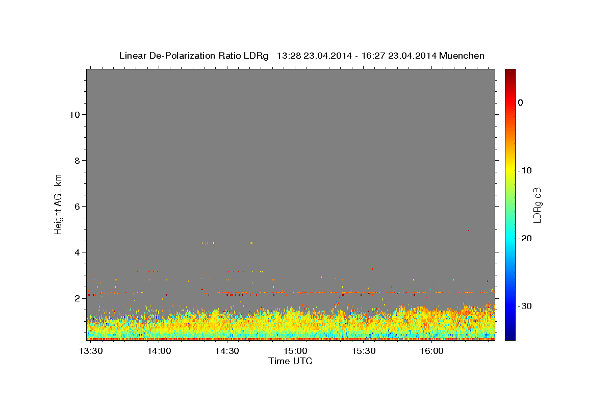The height and width of the screenshot is (408, 612).
Task: Click the 13:30 time tick label
Action: tap(91, 351)
